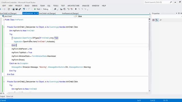Click the 'Ln 8' status bar entry
Image resolution: width=182 pixels, height=102 pixels.
tap(139, 100)
